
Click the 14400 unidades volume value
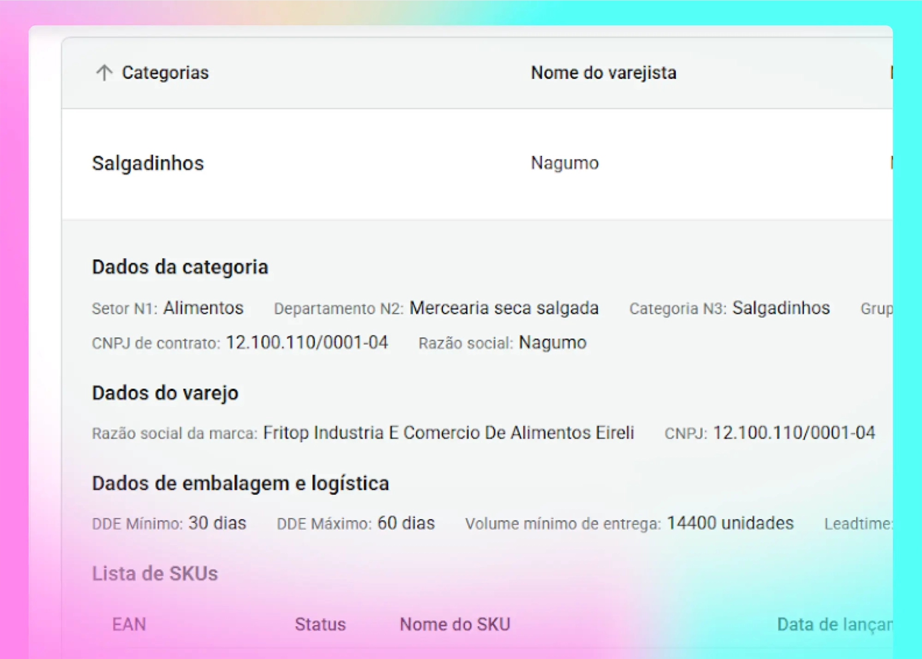tap(730, 523)
